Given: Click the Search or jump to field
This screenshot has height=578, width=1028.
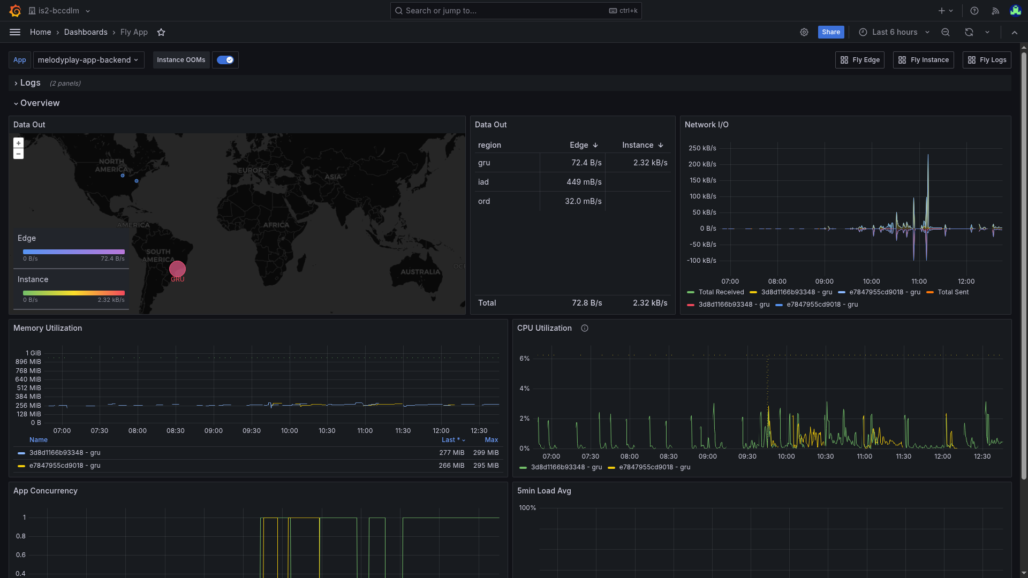Looking at the screenshot, I should pos(515,11).
